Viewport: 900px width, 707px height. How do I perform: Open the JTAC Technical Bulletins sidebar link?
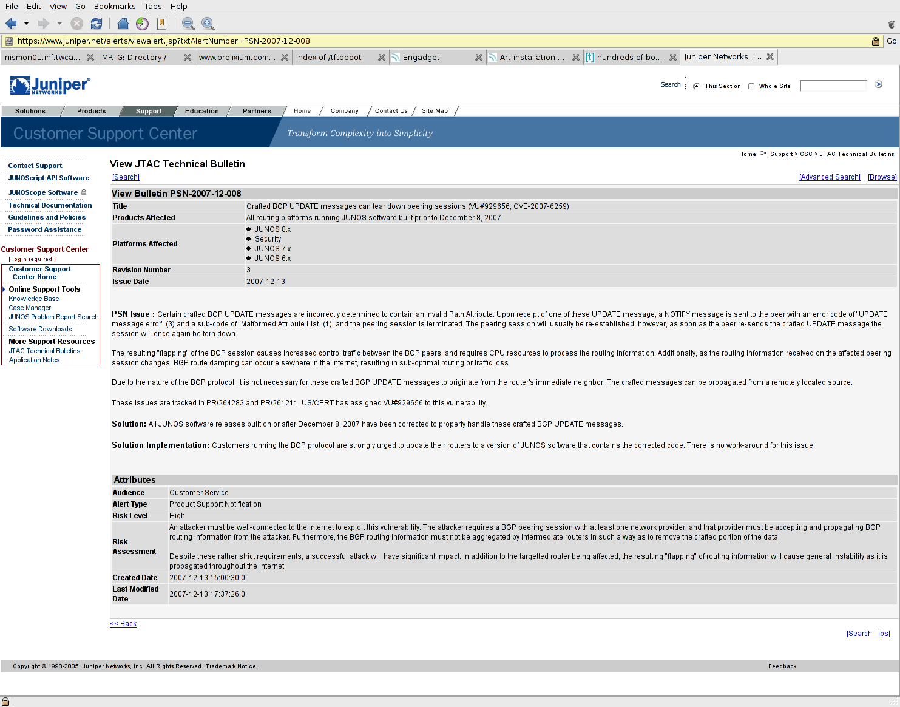[44, 351]
